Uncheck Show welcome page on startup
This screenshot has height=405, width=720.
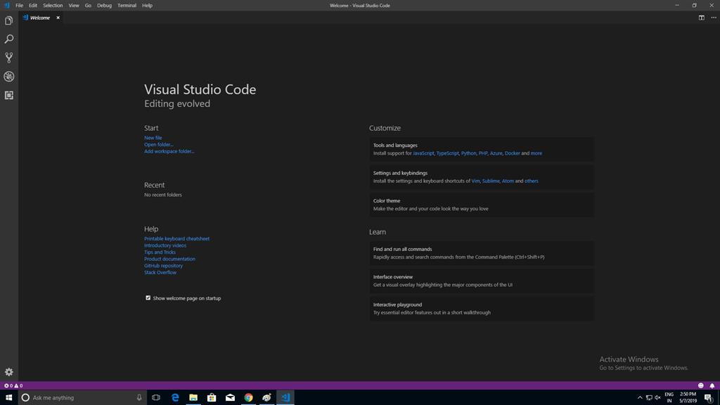148,298
